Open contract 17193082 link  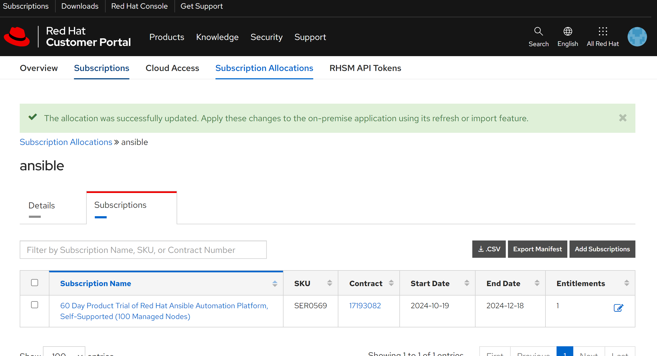coord(365,306)
